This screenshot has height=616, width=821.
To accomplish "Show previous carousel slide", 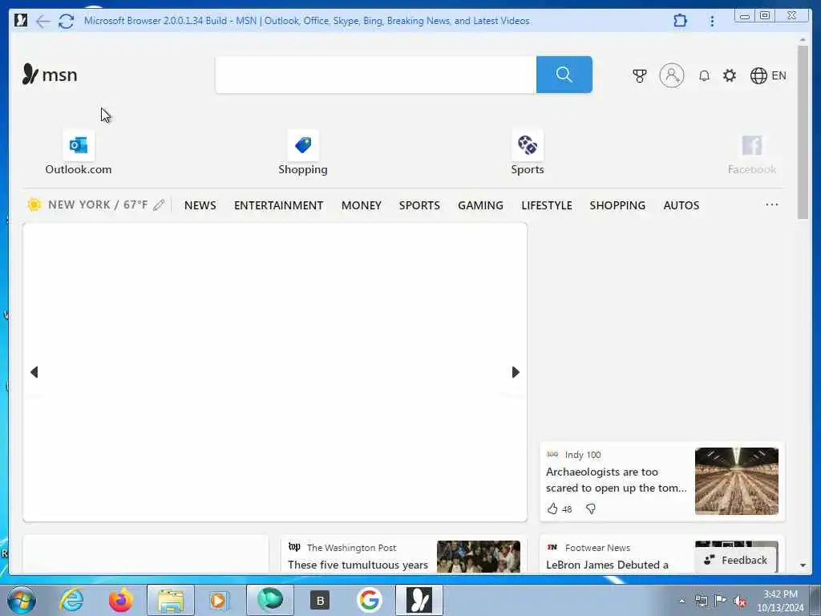I will [34, 372].
